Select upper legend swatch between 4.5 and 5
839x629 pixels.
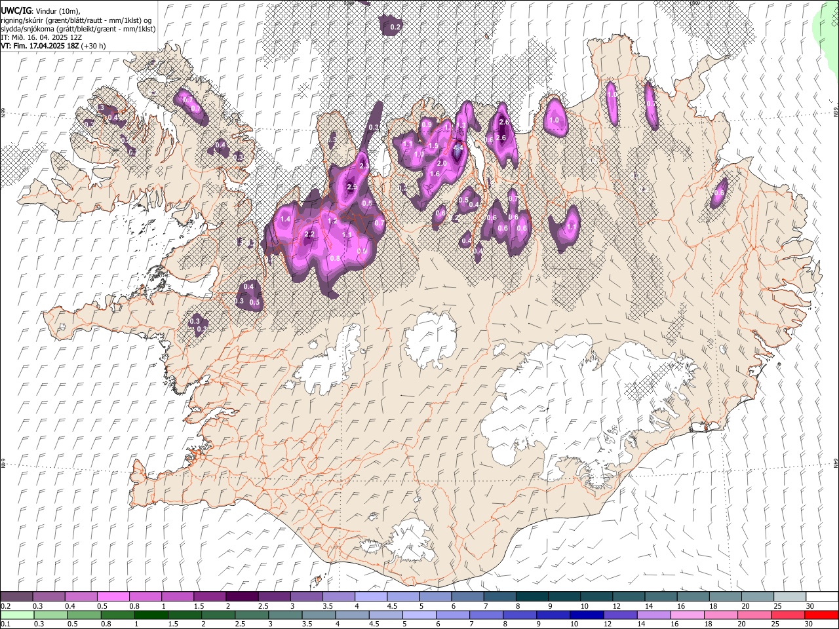coord(402,596)
